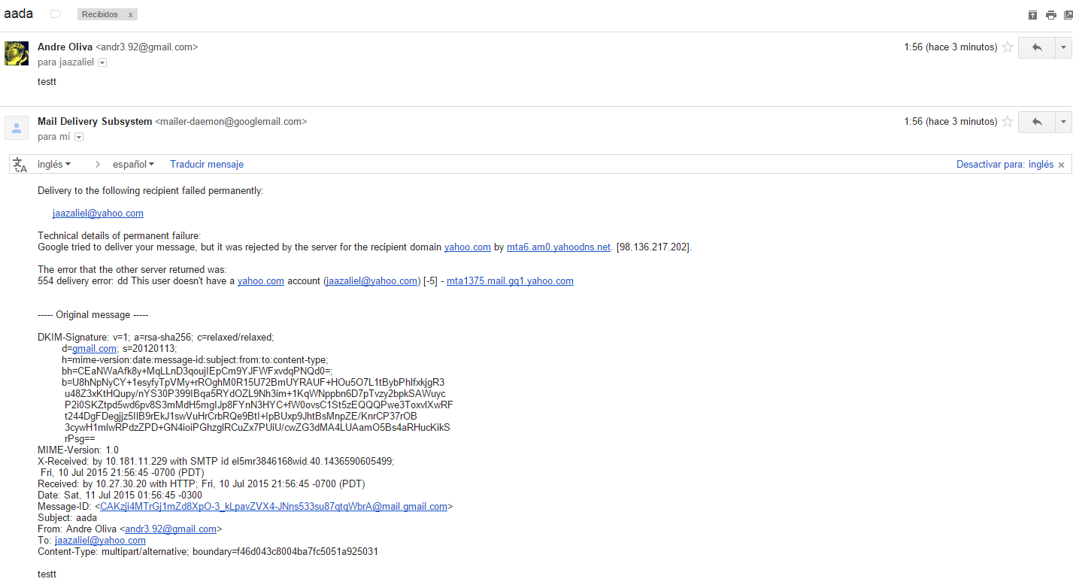Reply to the Mail Delivery Subsystem message
The image size is (1082, 588).
pos(1037,122)
